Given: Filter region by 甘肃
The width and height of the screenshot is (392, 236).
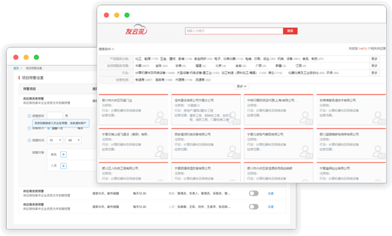Looking at the screenshot, I should [180, 66].
